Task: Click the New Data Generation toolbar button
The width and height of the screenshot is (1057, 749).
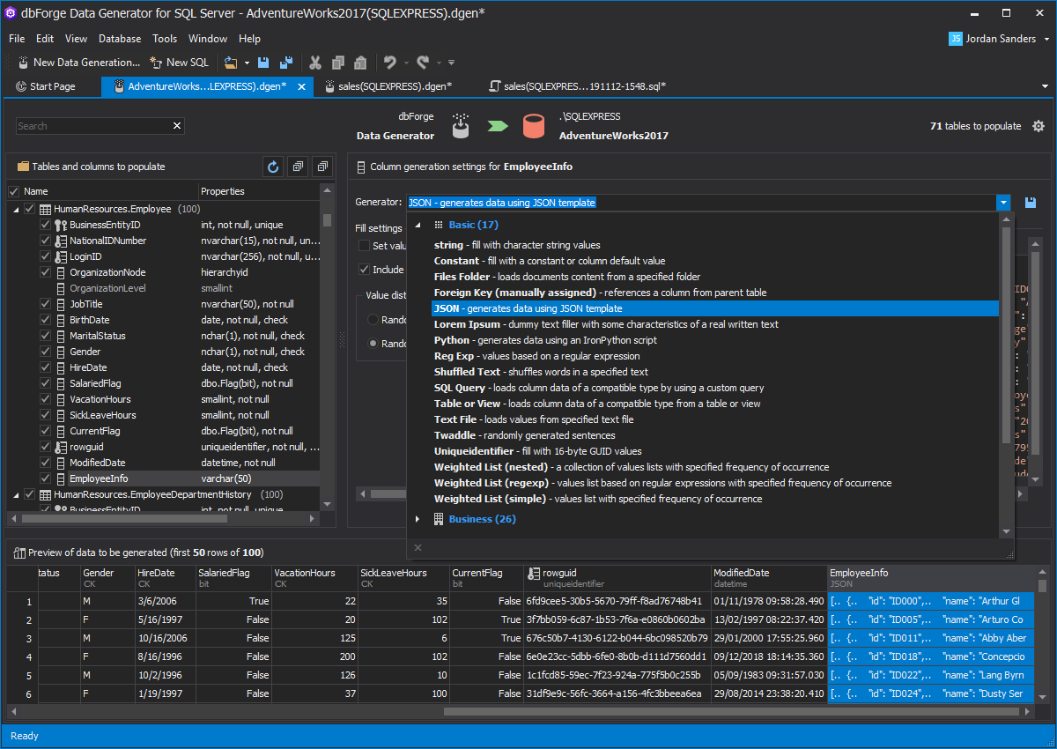Action: coord(79,63)
